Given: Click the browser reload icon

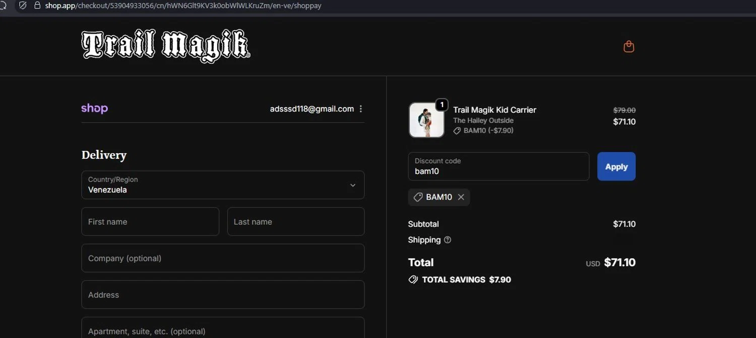Looking at the screenshot, I should click(3, 6).
